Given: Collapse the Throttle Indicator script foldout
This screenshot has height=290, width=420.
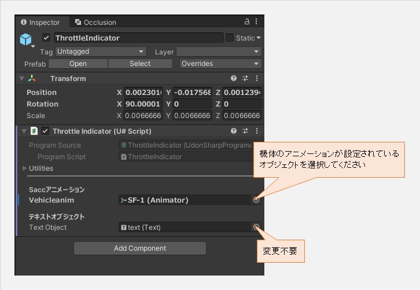Looking at the screenshot, I should [x=24, y=131].
